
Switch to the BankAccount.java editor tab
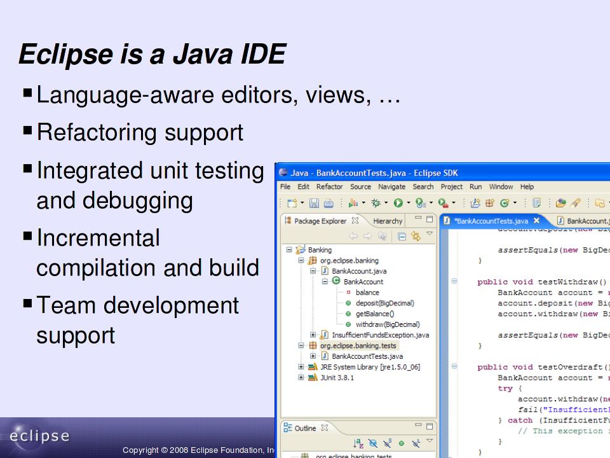583,221
